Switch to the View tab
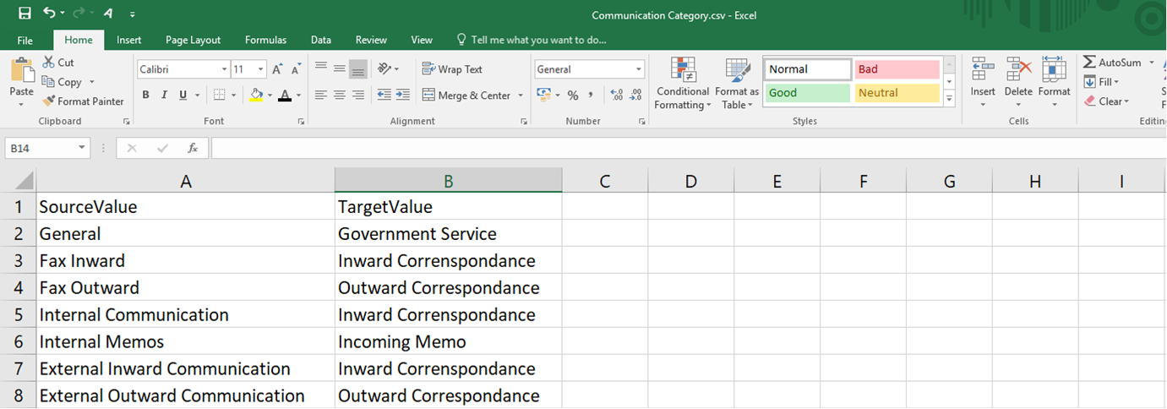Screen dimensions: 1167x409 coord(422,40)
